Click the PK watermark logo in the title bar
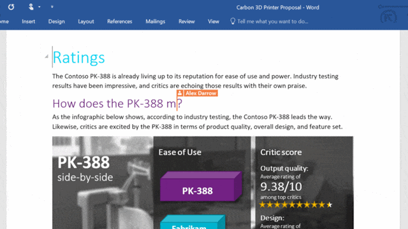This screenshot has height=229, width=408. click(x=388, y=17)
